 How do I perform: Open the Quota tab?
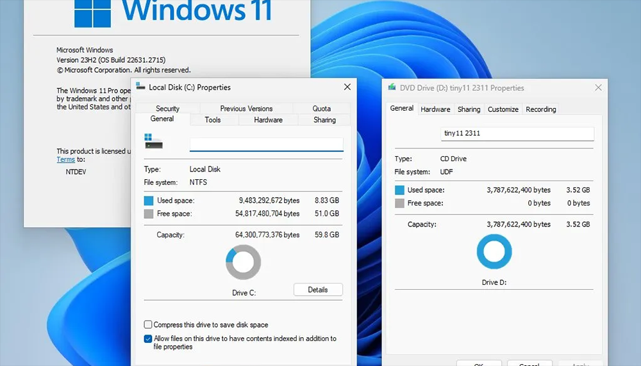coord(321,109)
